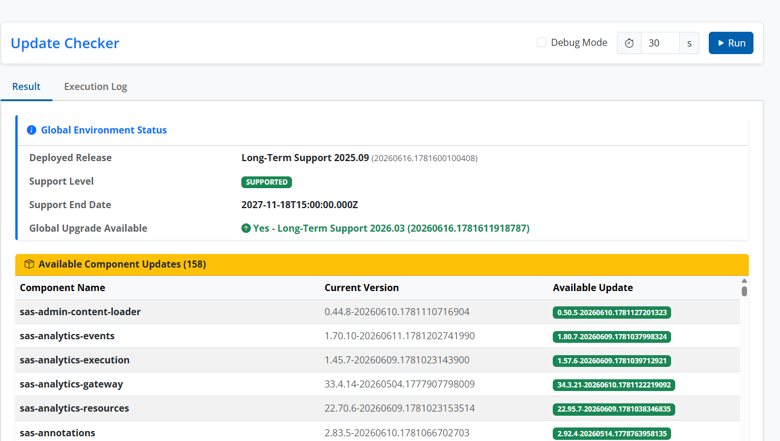Screen dimensions: 780x441
Task: Click the Global Upgrade Available label
Action: click(x=88, y=228)
